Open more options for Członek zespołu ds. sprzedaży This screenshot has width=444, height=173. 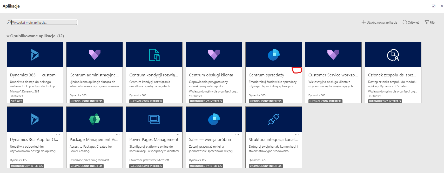click(x=416, y=70)
